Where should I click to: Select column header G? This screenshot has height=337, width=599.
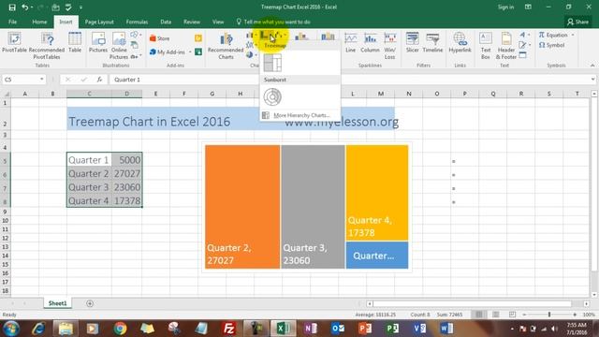click(x=212, y=94)
